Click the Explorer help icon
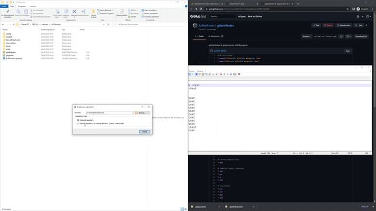 point(186,6)
